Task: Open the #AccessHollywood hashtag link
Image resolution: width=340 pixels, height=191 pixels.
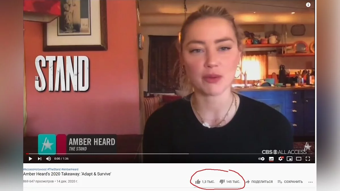Action: point(35,169)
